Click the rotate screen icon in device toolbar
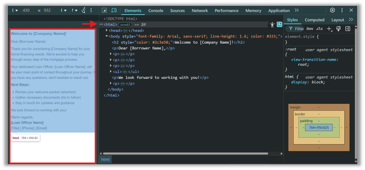The image size is (365, 170). pos(84,11)
